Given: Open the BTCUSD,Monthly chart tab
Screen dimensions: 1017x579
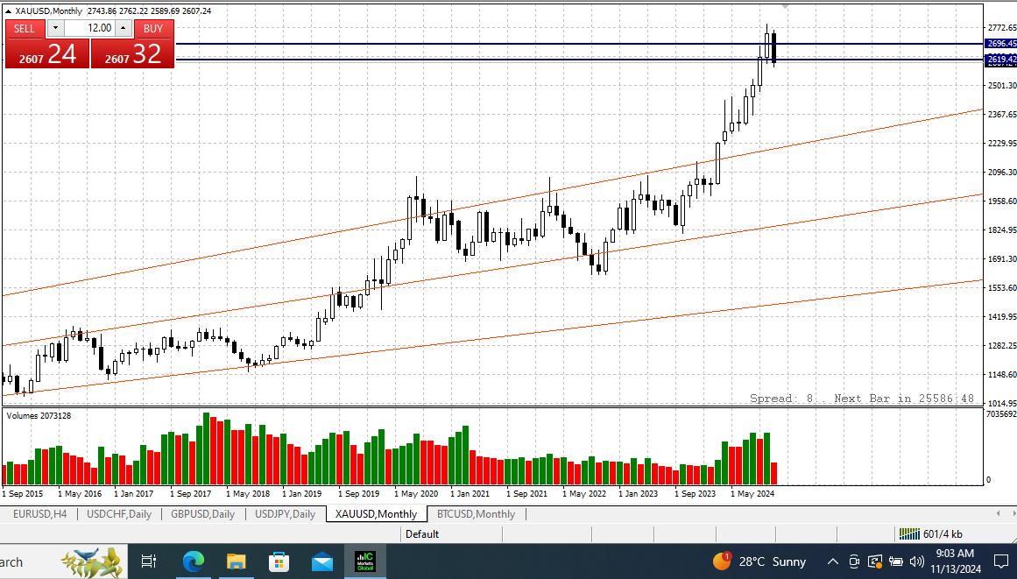Looking at the screenshot, I should 476,514.
